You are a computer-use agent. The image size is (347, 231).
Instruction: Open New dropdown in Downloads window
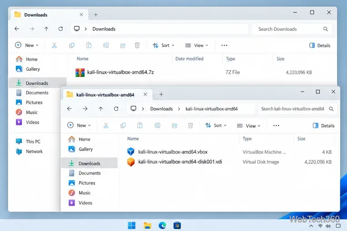point(26,45)
